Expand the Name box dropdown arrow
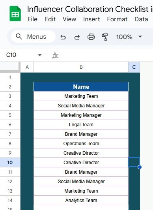 point(40,55)
